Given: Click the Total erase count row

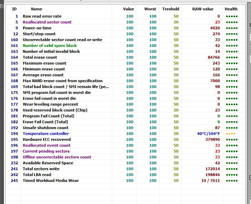Looking at the screenshot, I should 125,57.
